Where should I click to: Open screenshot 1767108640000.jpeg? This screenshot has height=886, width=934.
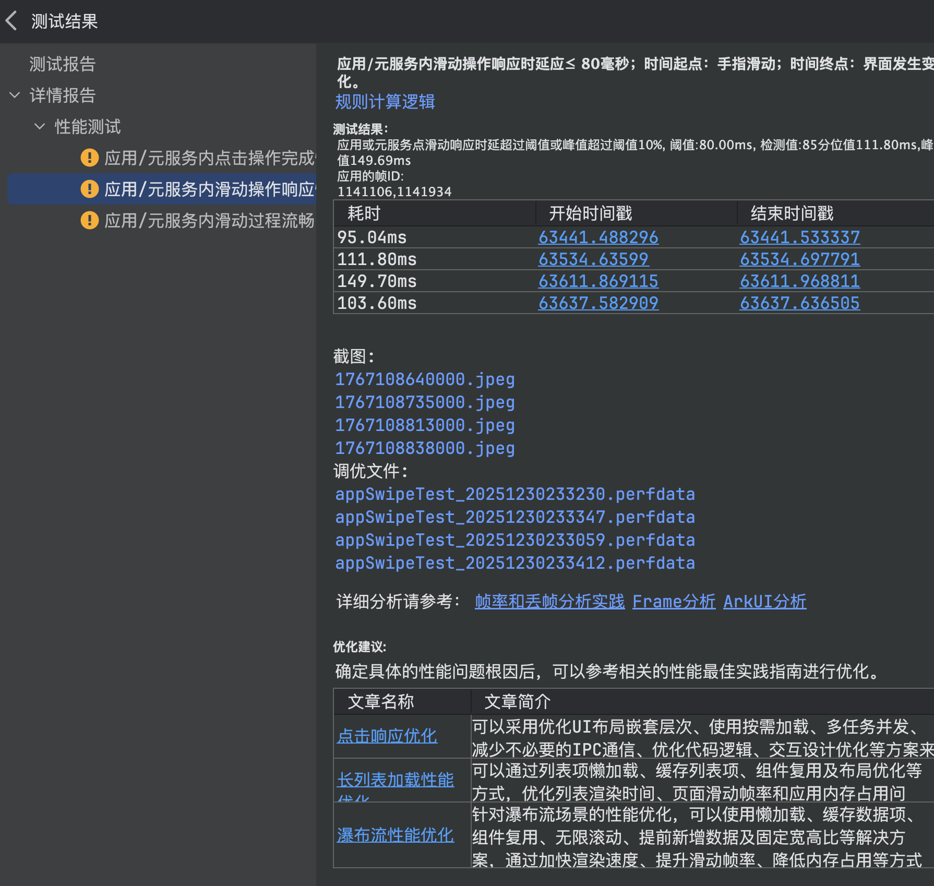[425, 379]
